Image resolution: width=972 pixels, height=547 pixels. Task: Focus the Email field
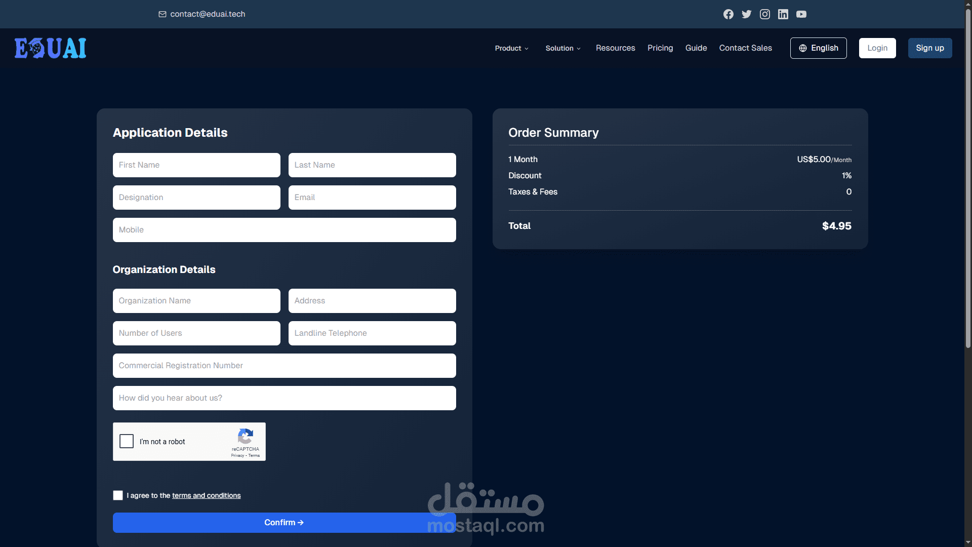(x=372, y=198)
